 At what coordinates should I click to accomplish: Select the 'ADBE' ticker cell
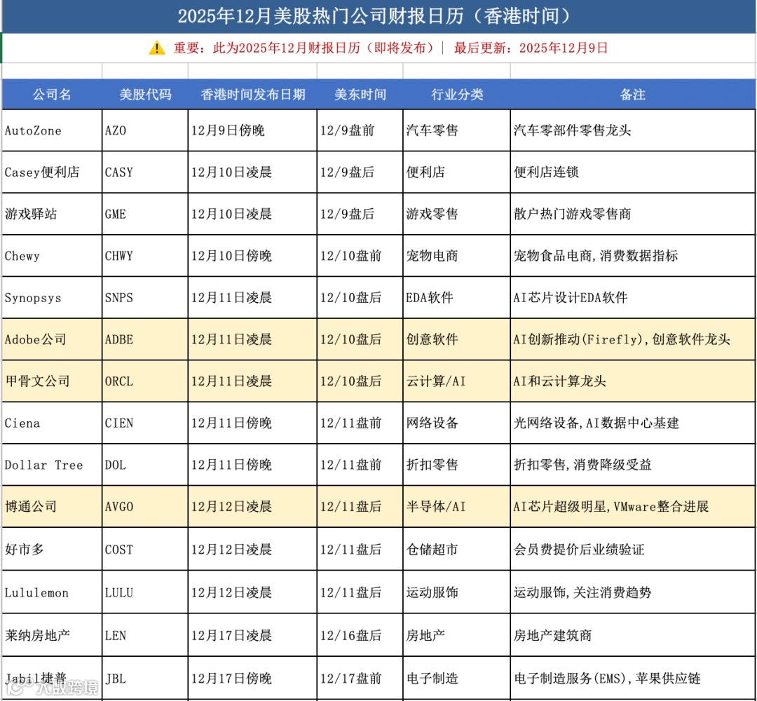coord(145,339)
